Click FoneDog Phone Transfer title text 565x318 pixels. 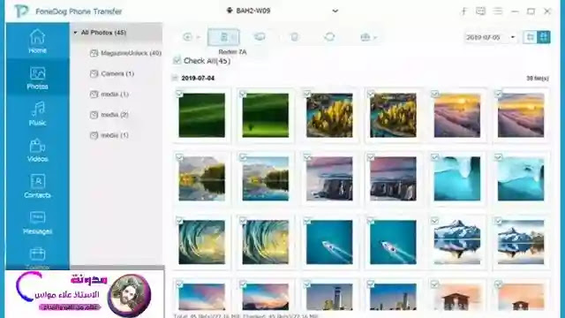click(79, 11)
